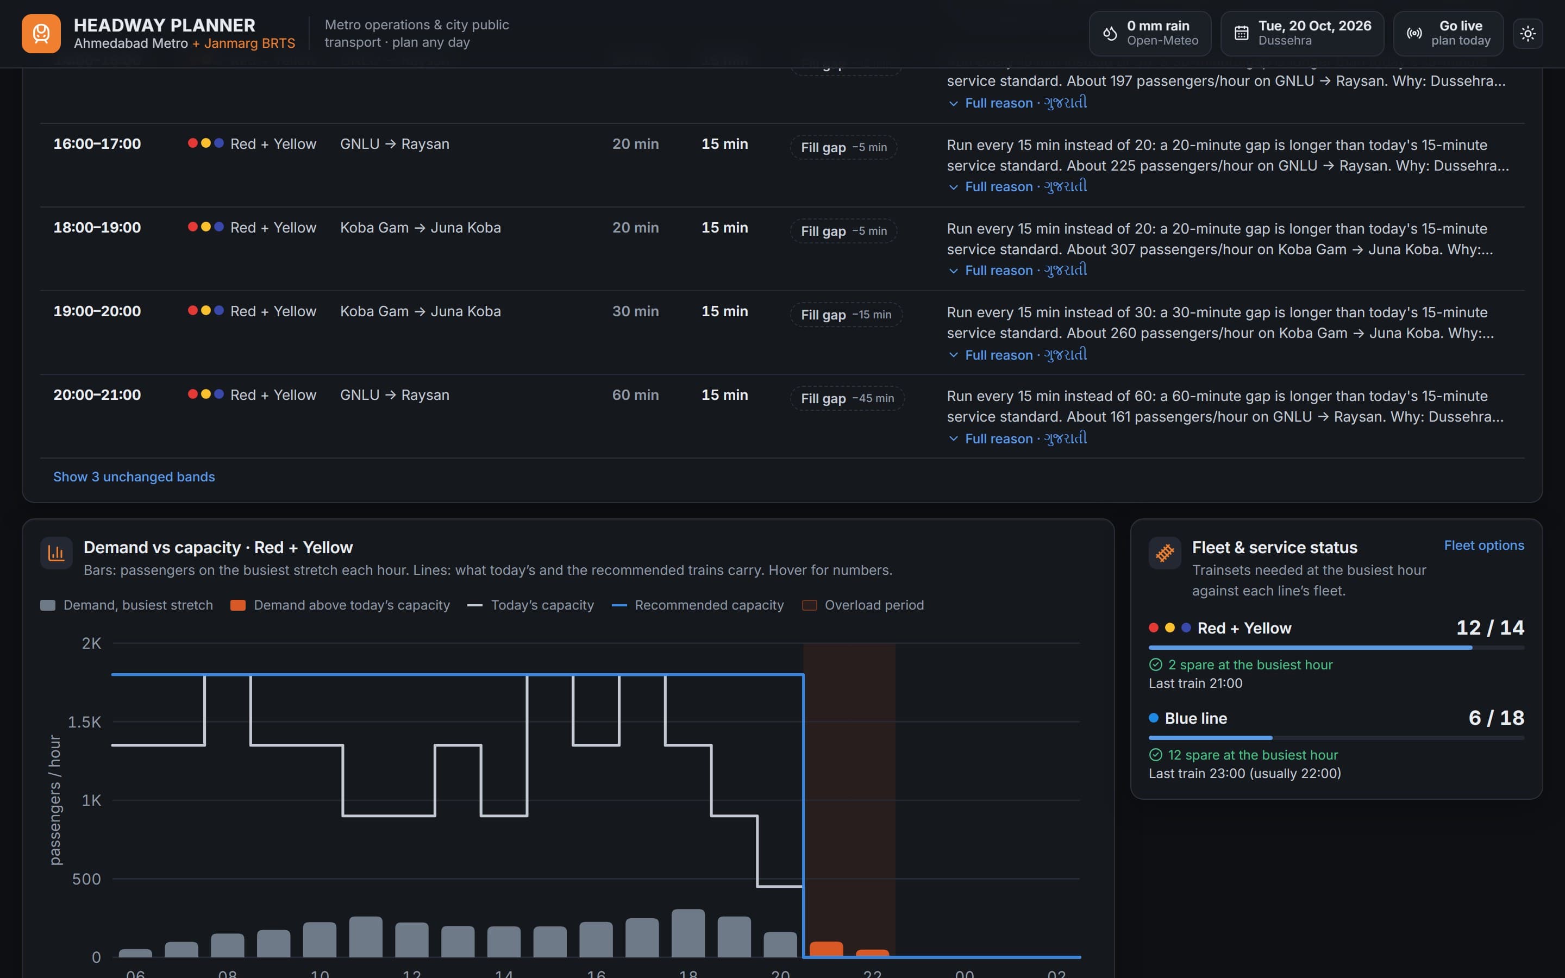Open the calendar icon date picker
The image size is (1565, 978).
point(1241,34)
